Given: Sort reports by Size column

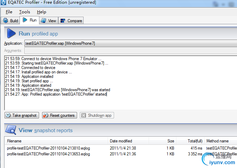Looking at the screenshot, I should [162, 141].
